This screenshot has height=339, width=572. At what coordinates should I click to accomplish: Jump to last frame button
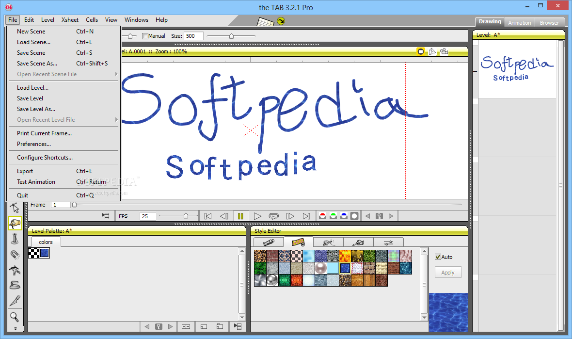coord(306,216)
